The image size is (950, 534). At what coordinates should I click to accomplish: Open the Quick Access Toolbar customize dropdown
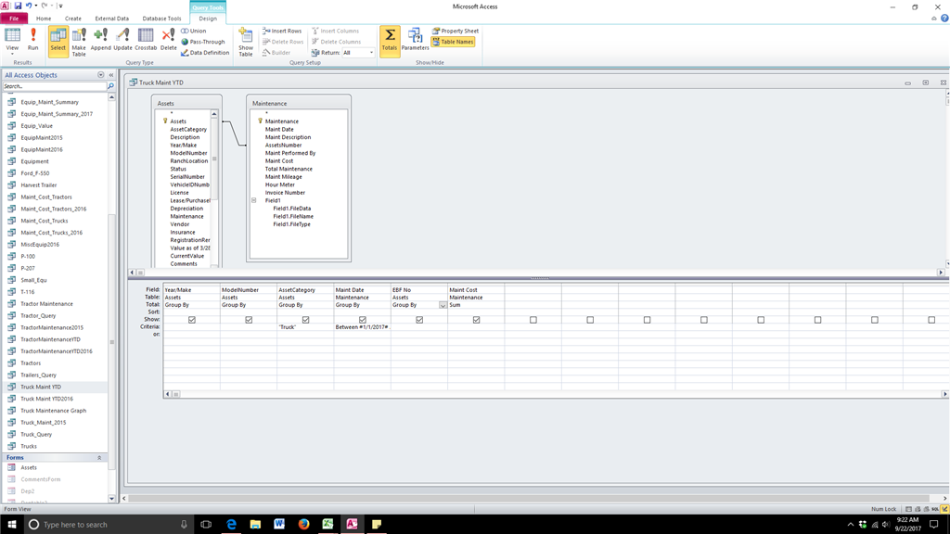(x=60, y=6)
